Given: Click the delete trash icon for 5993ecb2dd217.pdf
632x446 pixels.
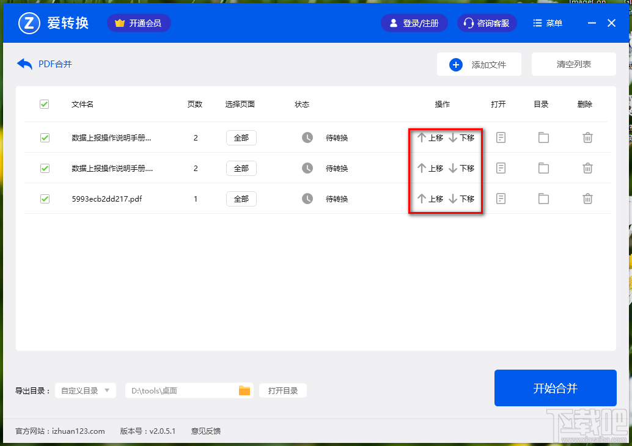Looking at the screenshot, I should click(x=587, y=199).
